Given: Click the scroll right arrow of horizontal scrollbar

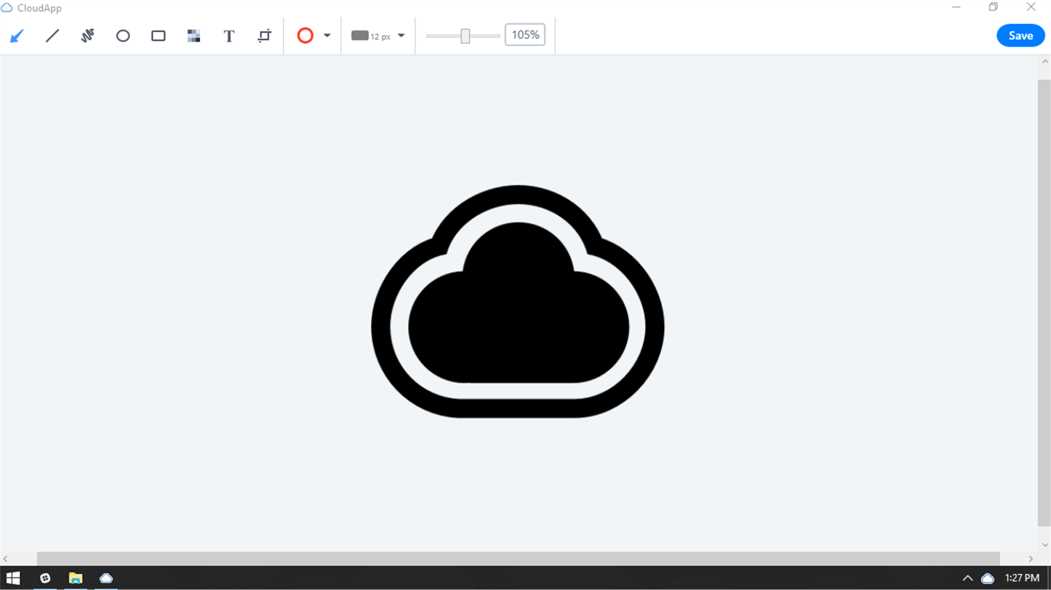Looking at the screenshot, I should click(x=1031, y=559).
